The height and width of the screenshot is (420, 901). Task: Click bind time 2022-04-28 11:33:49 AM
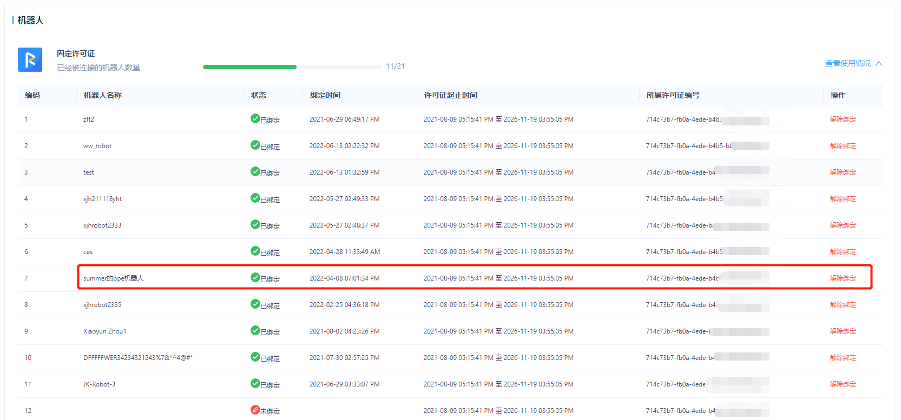[345, 252]
